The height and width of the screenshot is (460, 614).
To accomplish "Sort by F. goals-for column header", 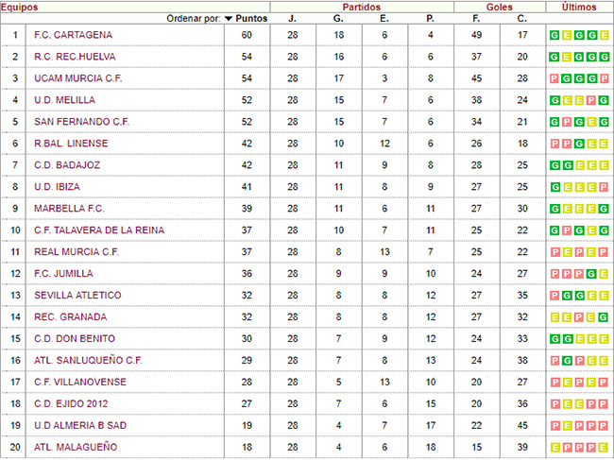I will (x=476, y=18).
